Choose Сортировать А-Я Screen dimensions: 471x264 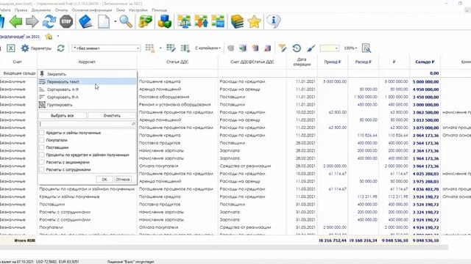point(87,89)
